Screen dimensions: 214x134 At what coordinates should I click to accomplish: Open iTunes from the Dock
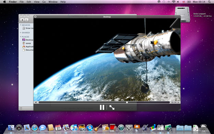point(74,128)
